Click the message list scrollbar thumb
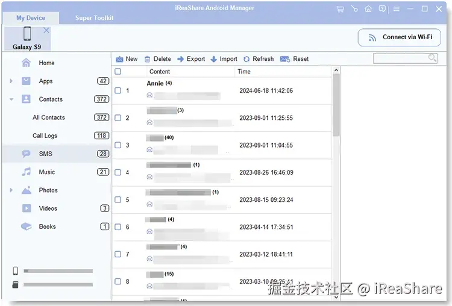Screen dimensions: 452x306 (x=336, y=105)
